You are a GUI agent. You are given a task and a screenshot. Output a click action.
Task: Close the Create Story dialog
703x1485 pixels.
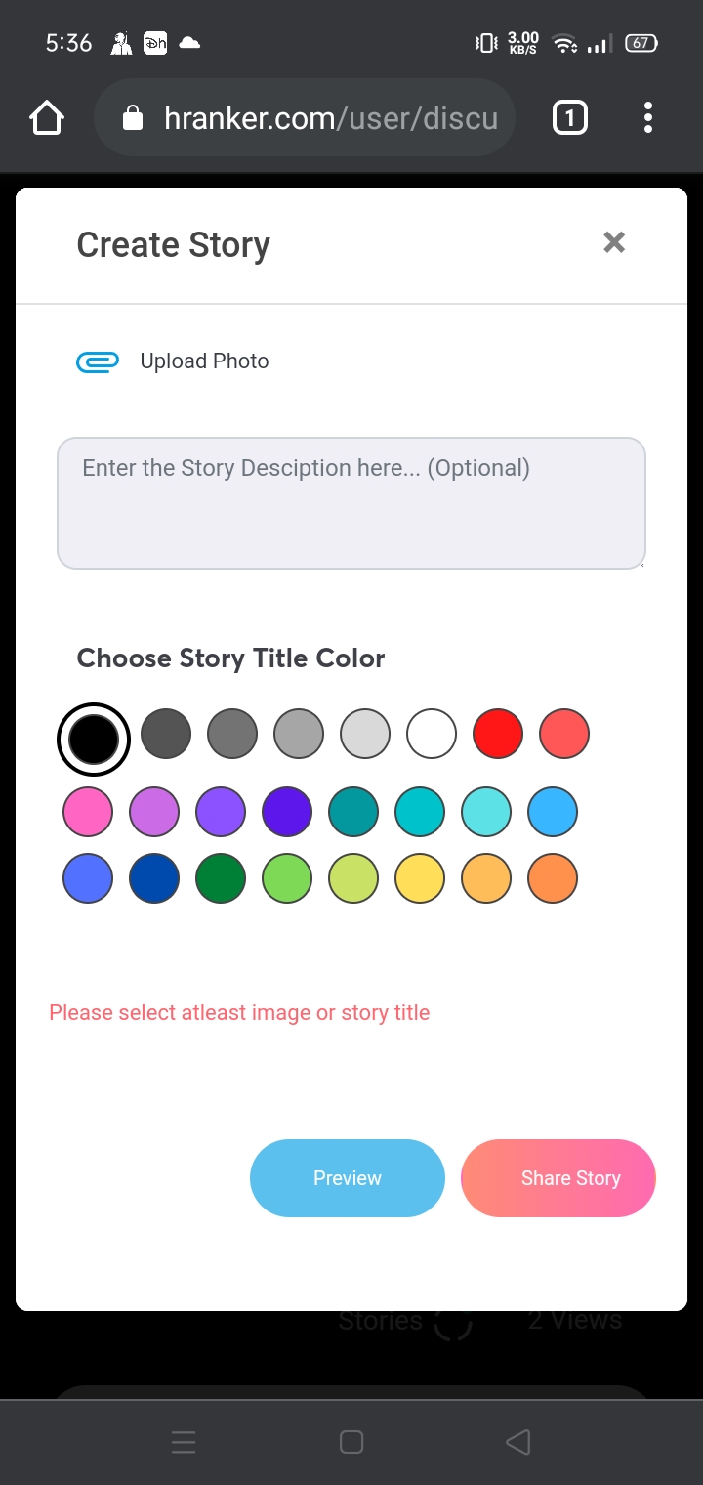[x=614, y=242]
